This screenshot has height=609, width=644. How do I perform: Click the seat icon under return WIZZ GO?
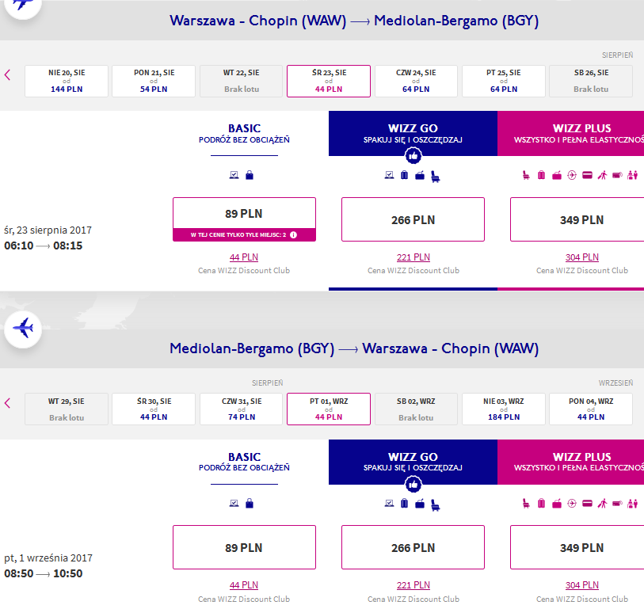click(x=436, y=504)
